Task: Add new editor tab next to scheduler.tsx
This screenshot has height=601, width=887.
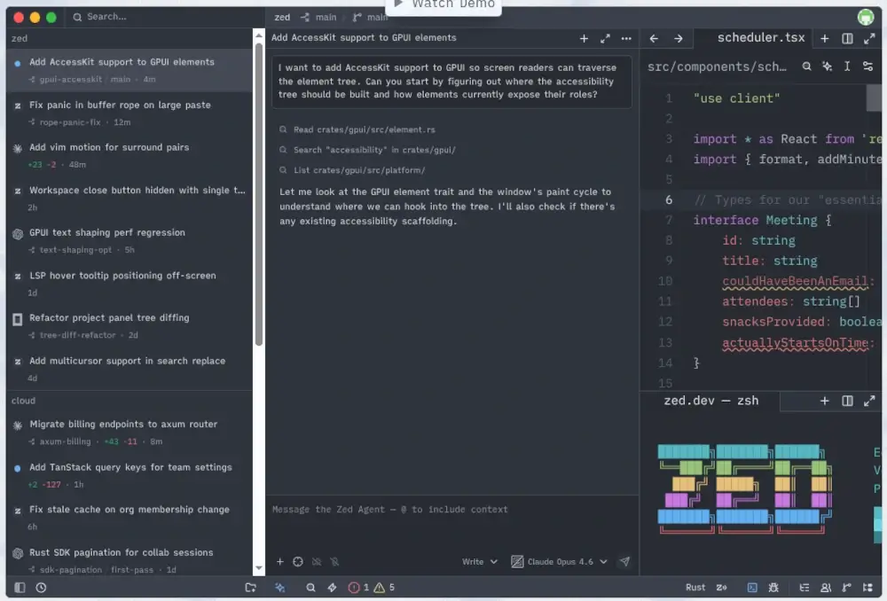Action: click(x=825, y=38)
